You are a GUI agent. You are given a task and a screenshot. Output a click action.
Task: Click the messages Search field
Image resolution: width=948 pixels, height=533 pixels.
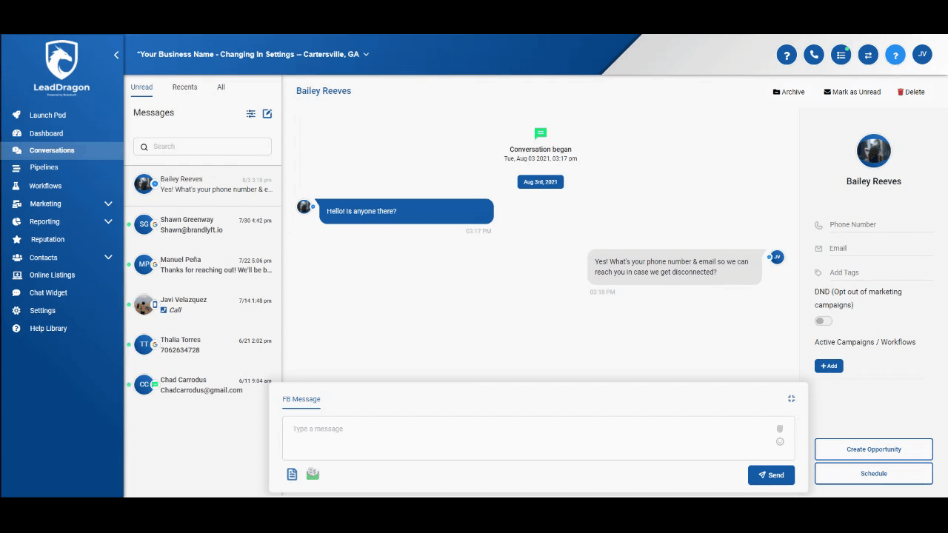(202, 147)
